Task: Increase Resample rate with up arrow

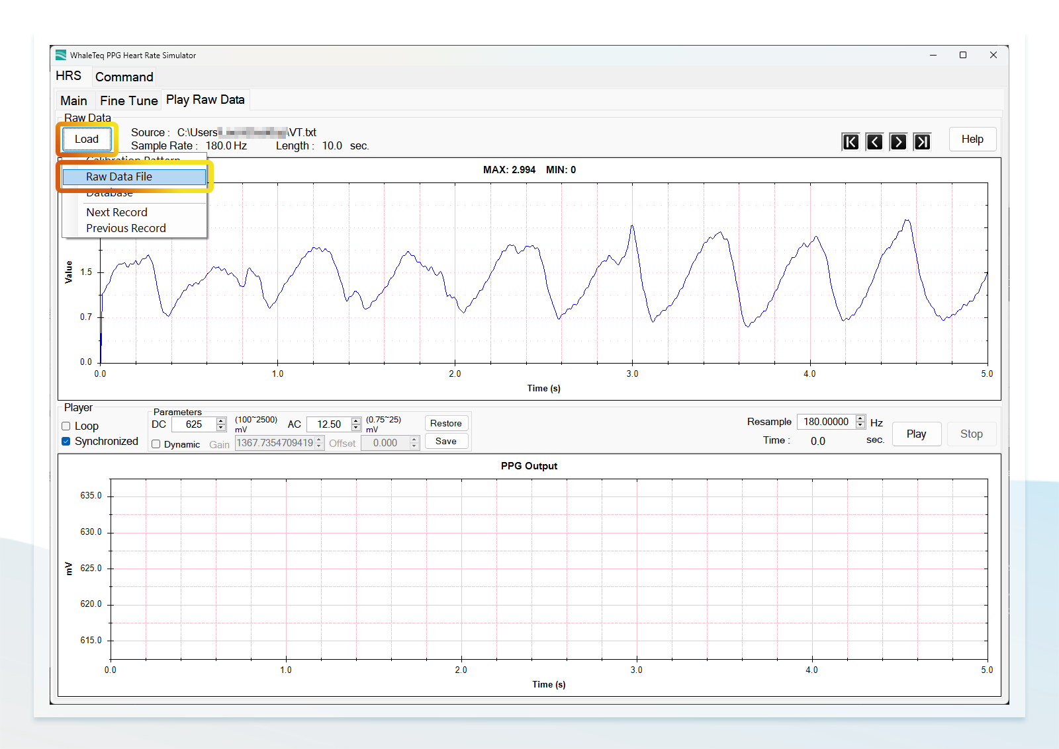Action: coord(860,418)
